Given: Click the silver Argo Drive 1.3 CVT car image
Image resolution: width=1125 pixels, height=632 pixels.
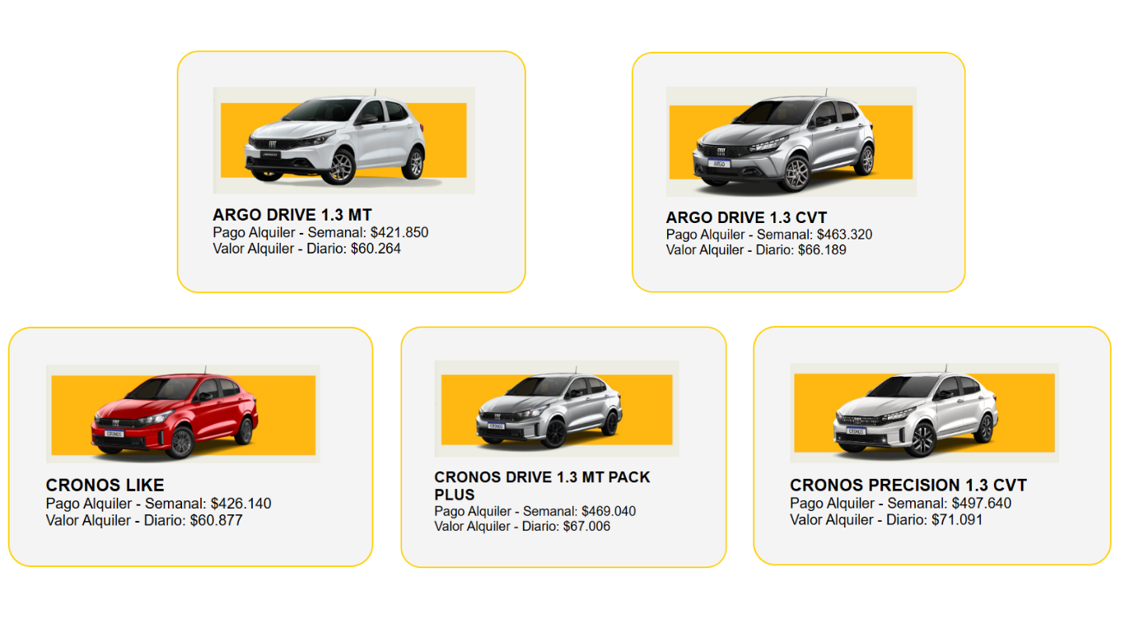Looking at the screenshot, I should coord(791,142).
